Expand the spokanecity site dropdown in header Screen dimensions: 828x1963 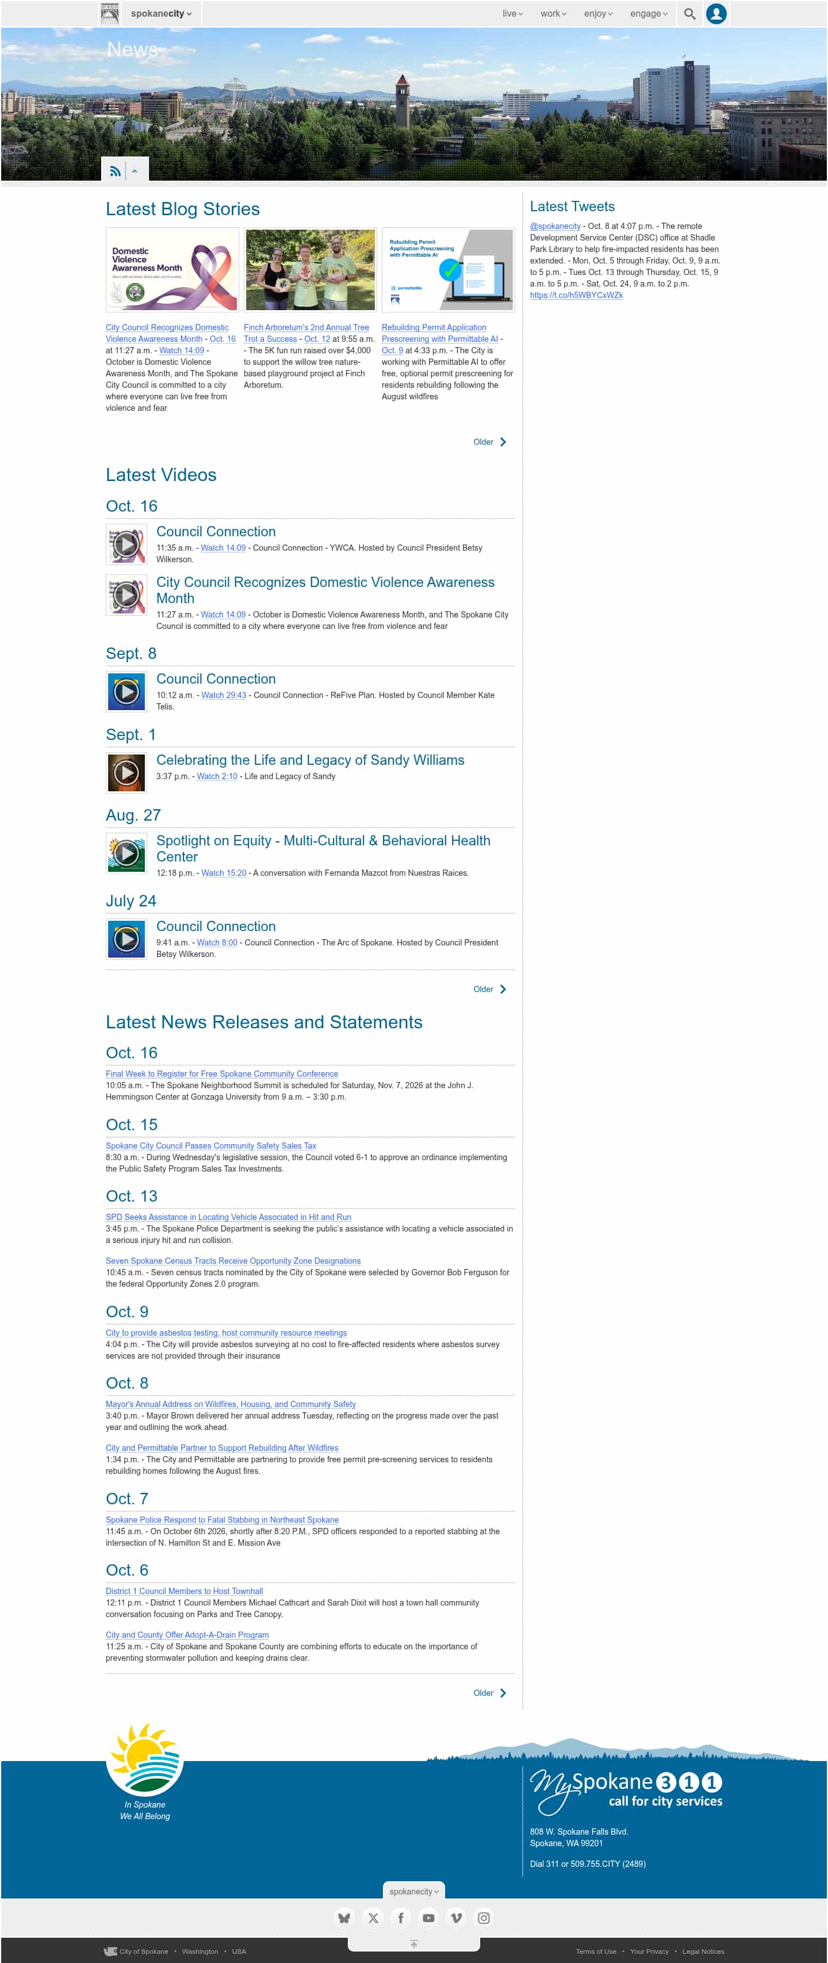coord(161,14)
